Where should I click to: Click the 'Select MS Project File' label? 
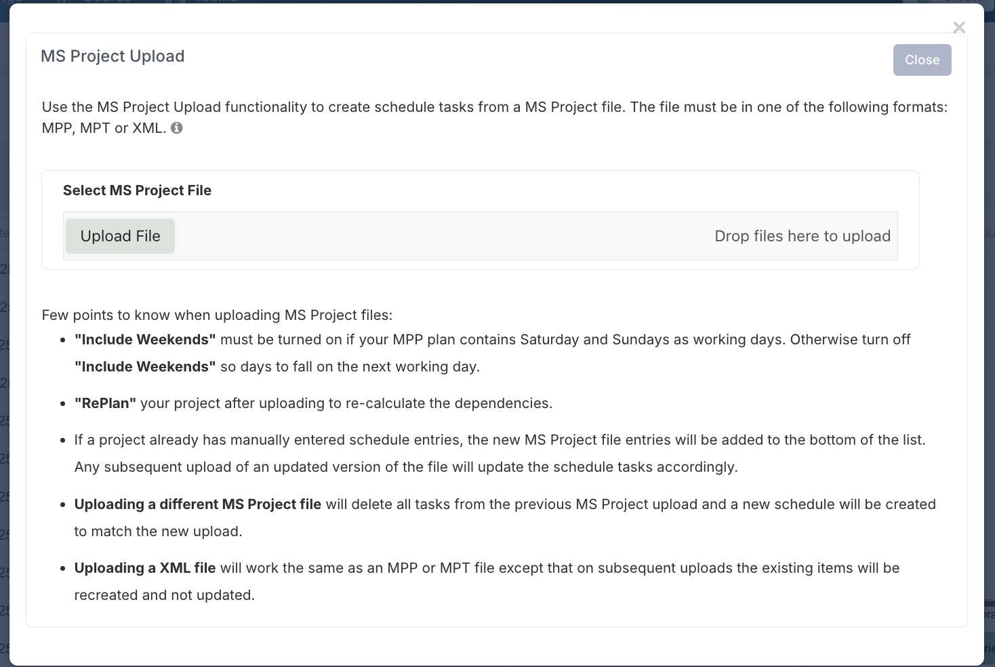tap(137, 190)
